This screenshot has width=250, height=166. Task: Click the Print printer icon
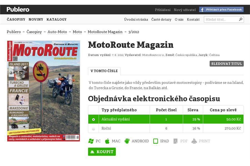coord(194,141)
